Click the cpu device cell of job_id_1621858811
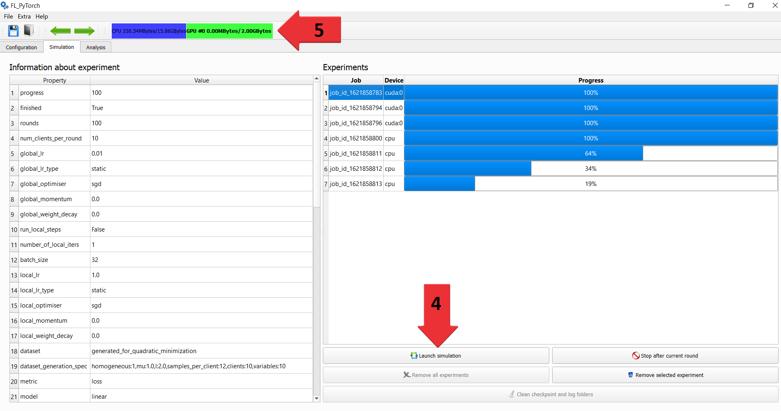This screenshot has width=781, height=411. 394,154
